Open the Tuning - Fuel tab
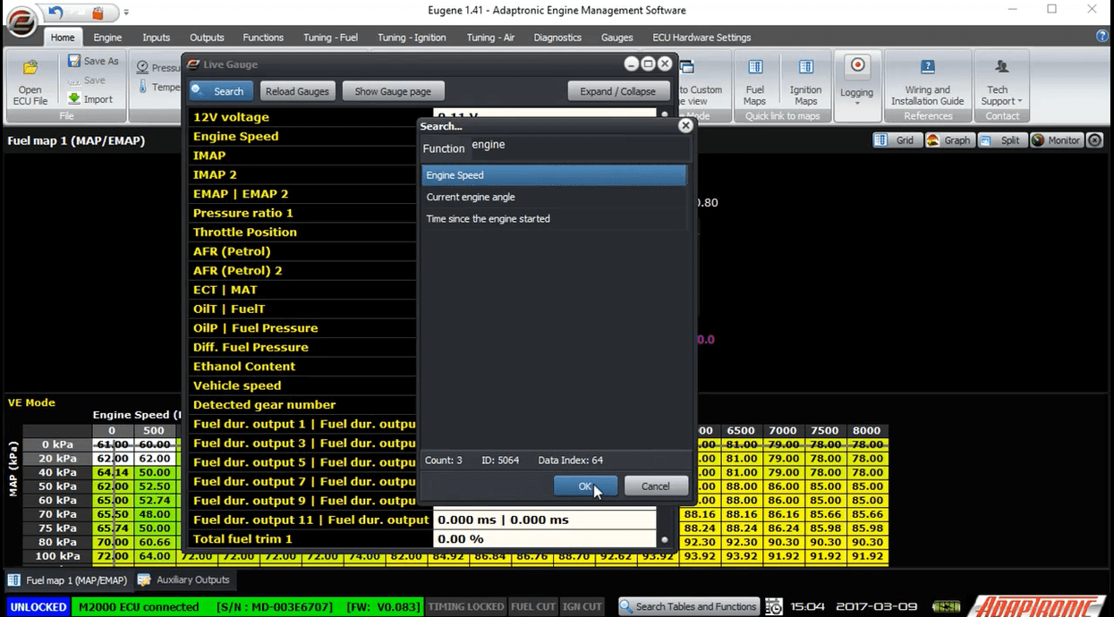Screen dimensions: 1114x617 point(330,38)
